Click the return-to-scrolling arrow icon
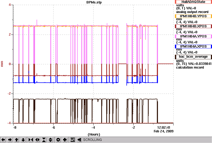Image resolution: width=212 pixels, height=143 pixels. [79, 140]
